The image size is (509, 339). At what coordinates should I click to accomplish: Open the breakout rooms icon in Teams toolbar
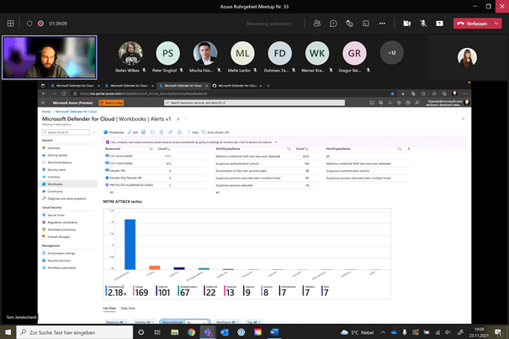[366, 24]
